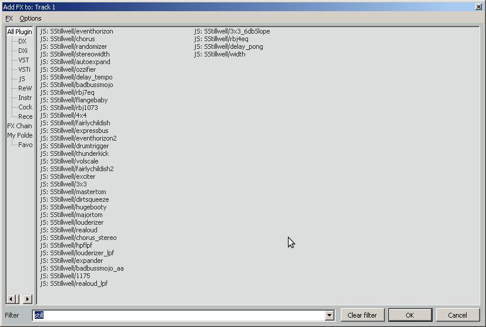Select FX Chains in the tree
The height and width of the screenshot is (327, 486).
19,126
